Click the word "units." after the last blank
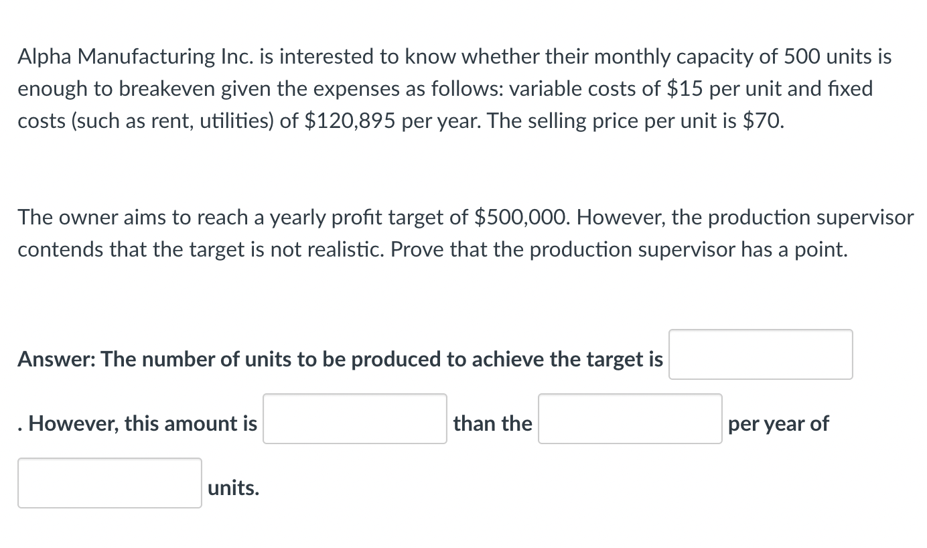 (231, 488)
